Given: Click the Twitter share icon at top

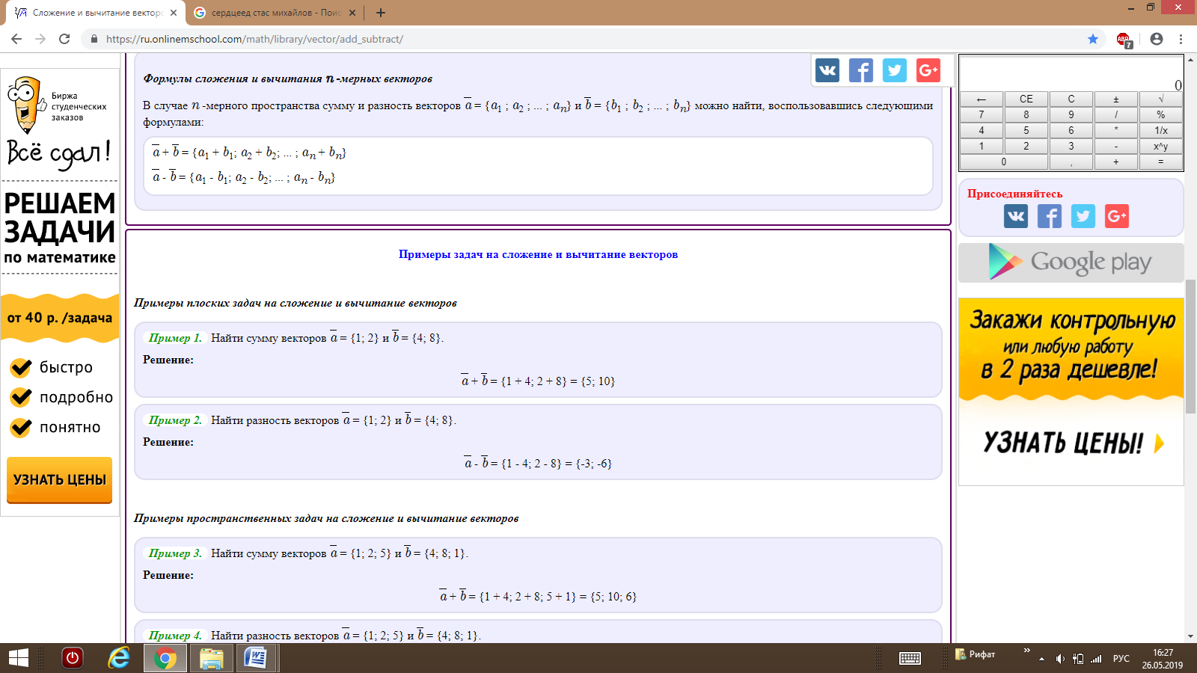Looking at the screenshot, I should pyautogui.click(x=894, y=70).
